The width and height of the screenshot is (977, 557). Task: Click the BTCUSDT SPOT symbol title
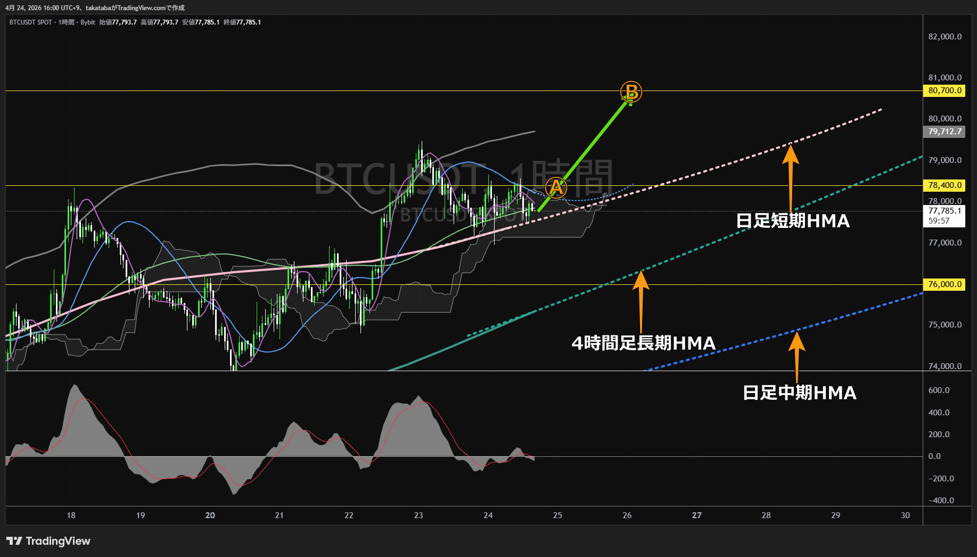pyautogui.click(x=31, y=22)
